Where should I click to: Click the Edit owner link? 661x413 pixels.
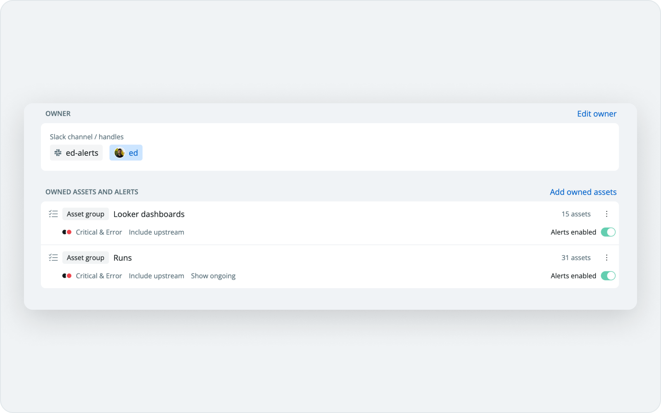(x=597, y=114)
